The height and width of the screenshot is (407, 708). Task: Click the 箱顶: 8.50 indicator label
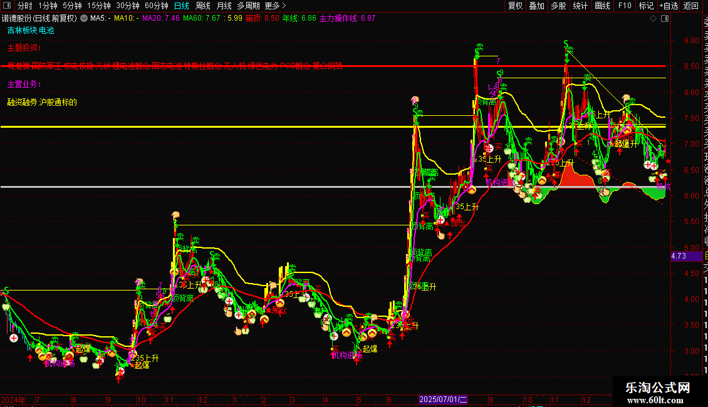coord(263,19)
